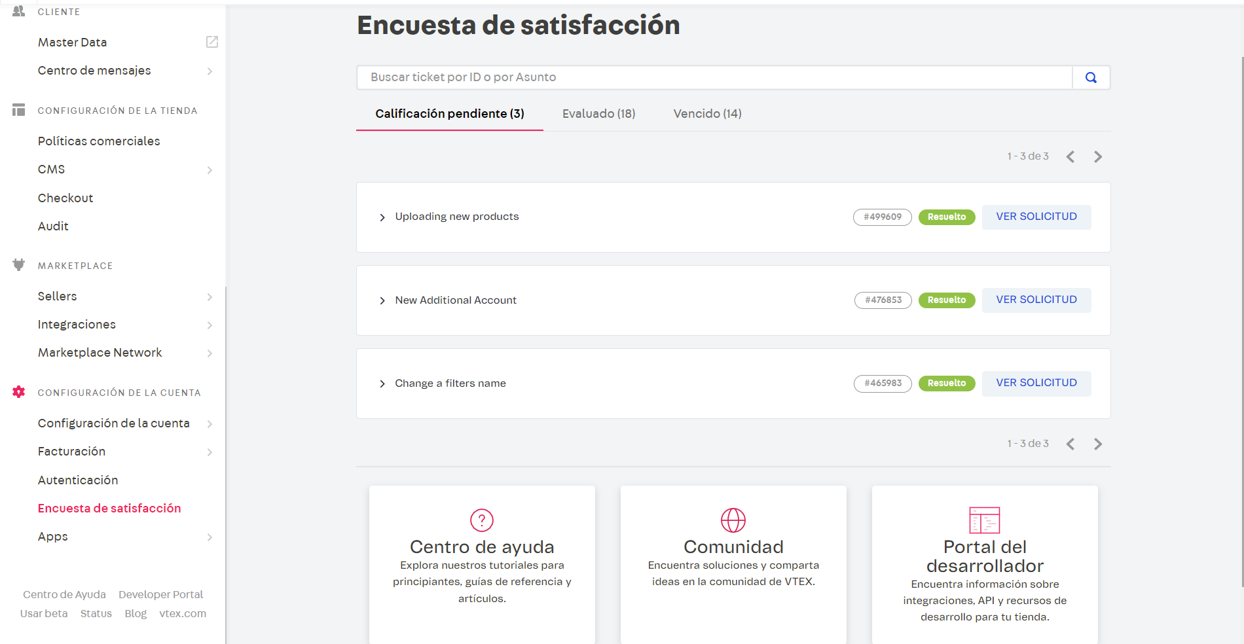Click the ticket search input field
1244x644 pixels.
click(714, 77)
